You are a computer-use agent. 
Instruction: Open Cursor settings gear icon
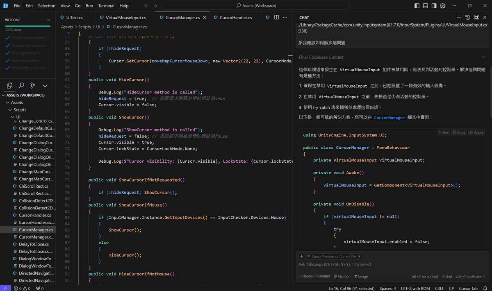tap(442, 6)
